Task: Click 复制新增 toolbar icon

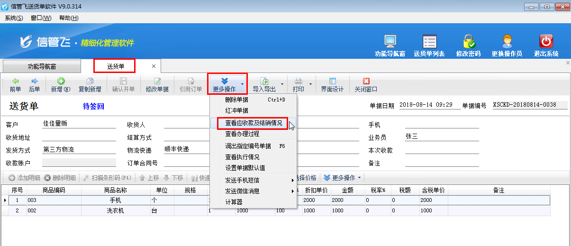Action: (90, 84)
